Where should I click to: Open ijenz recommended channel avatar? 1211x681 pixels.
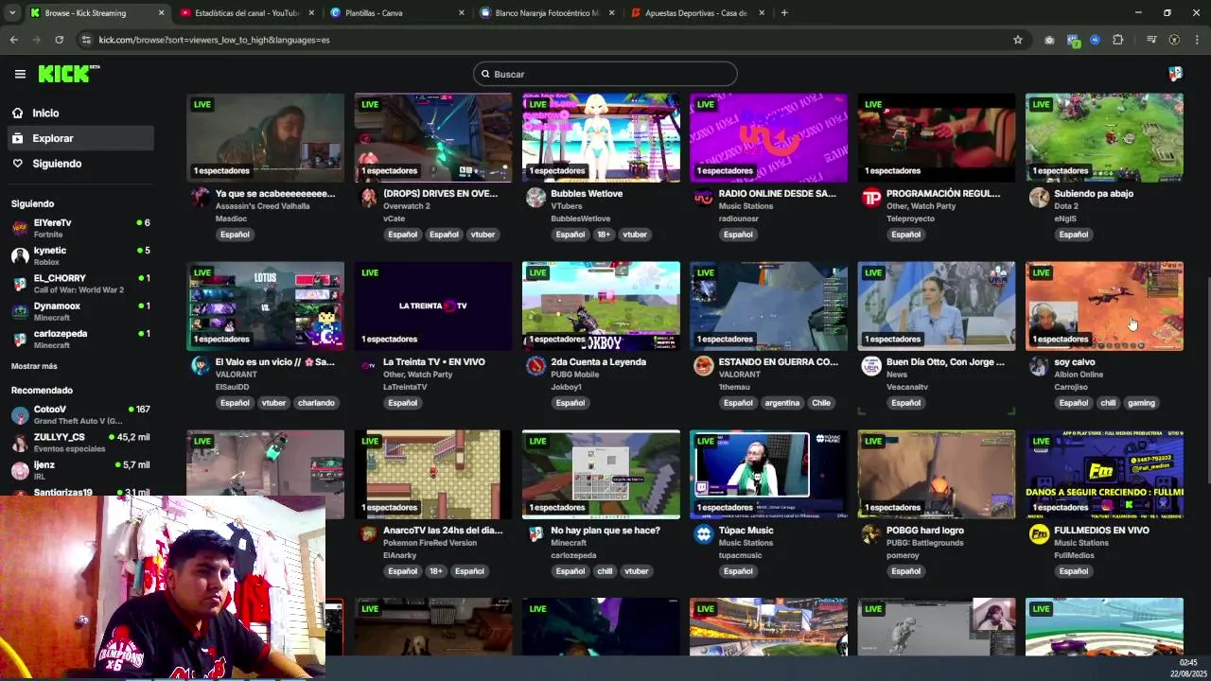(x=20, y=470)
